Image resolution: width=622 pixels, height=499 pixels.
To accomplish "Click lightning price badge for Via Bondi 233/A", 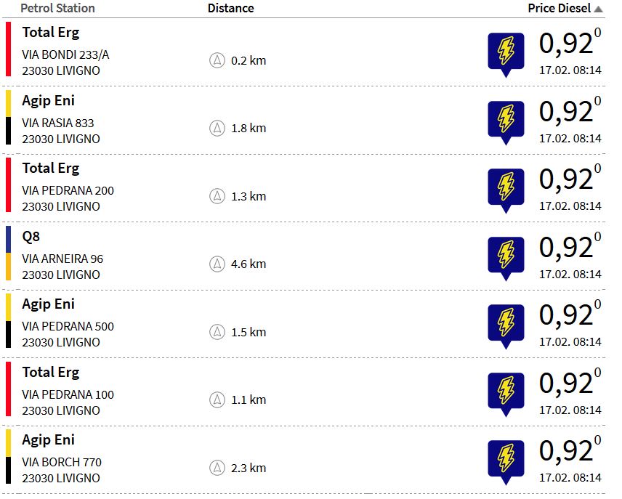I will tap(505, 52).
